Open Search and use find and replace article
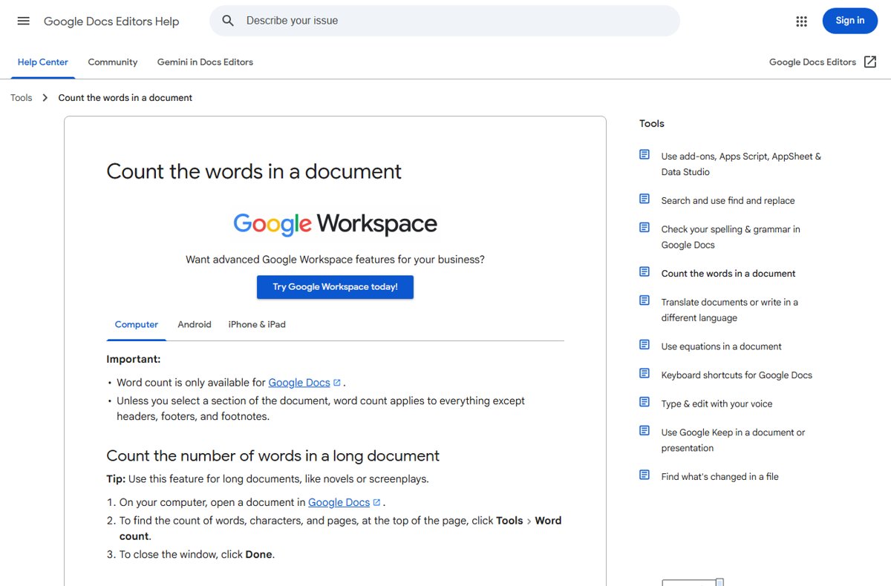891x586 pixels. pyautogui.click(x=728, y=200)
